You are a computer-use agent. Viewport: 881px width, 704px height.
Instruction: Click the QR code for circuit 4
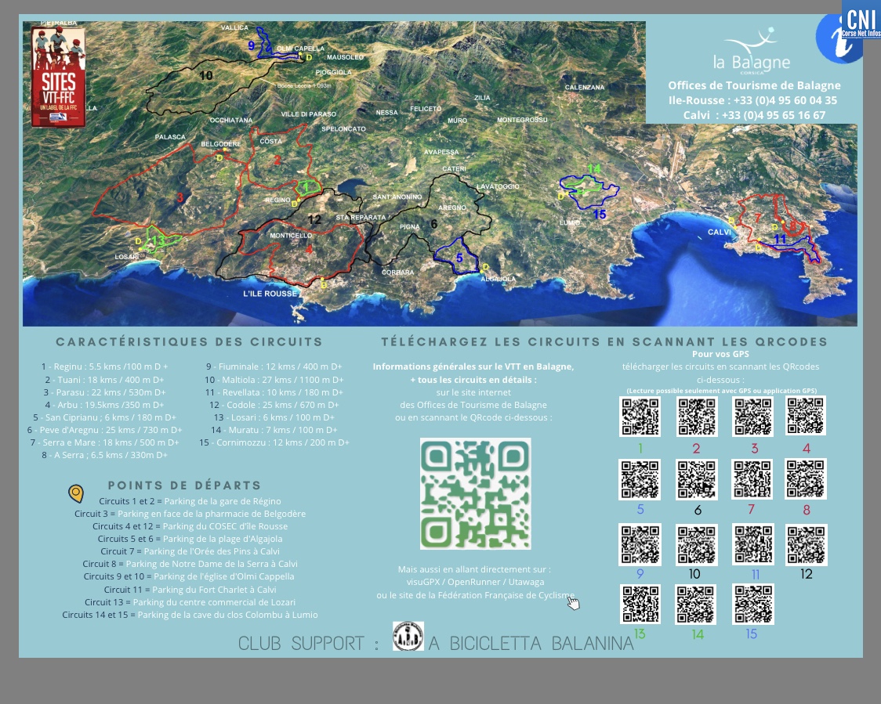tap(806, 416)
